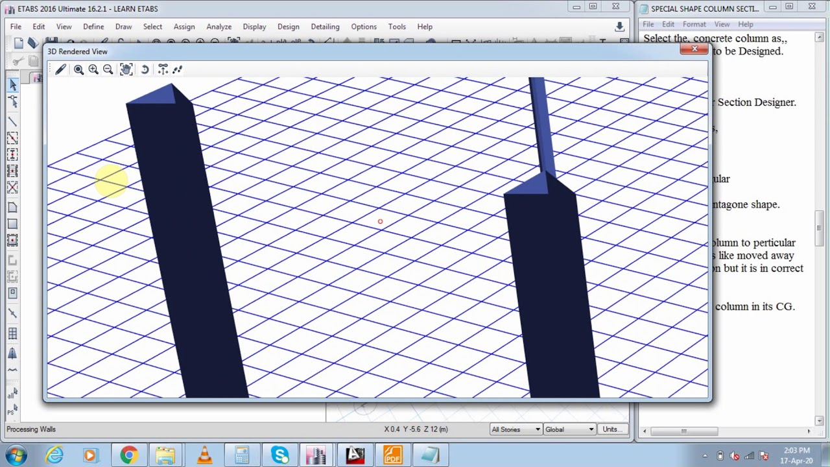Open the Options menu
Viewport: 830px width, 467px height.
(x=364, y=27)
